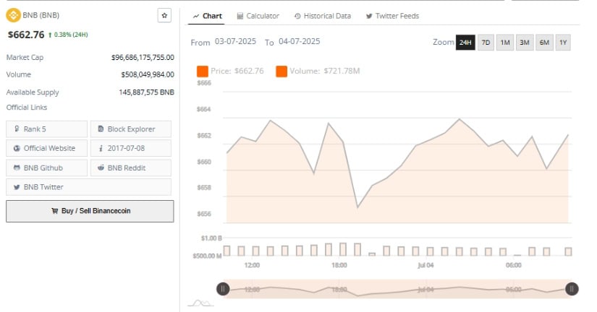Viewport: 597px width, 312px height.
Task: Open the Chart tab
Action: (207, 16)
